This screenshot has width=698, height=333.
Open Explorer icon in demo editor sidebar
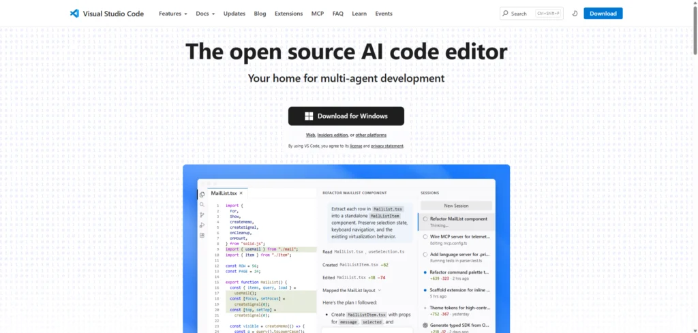(202, 194)
